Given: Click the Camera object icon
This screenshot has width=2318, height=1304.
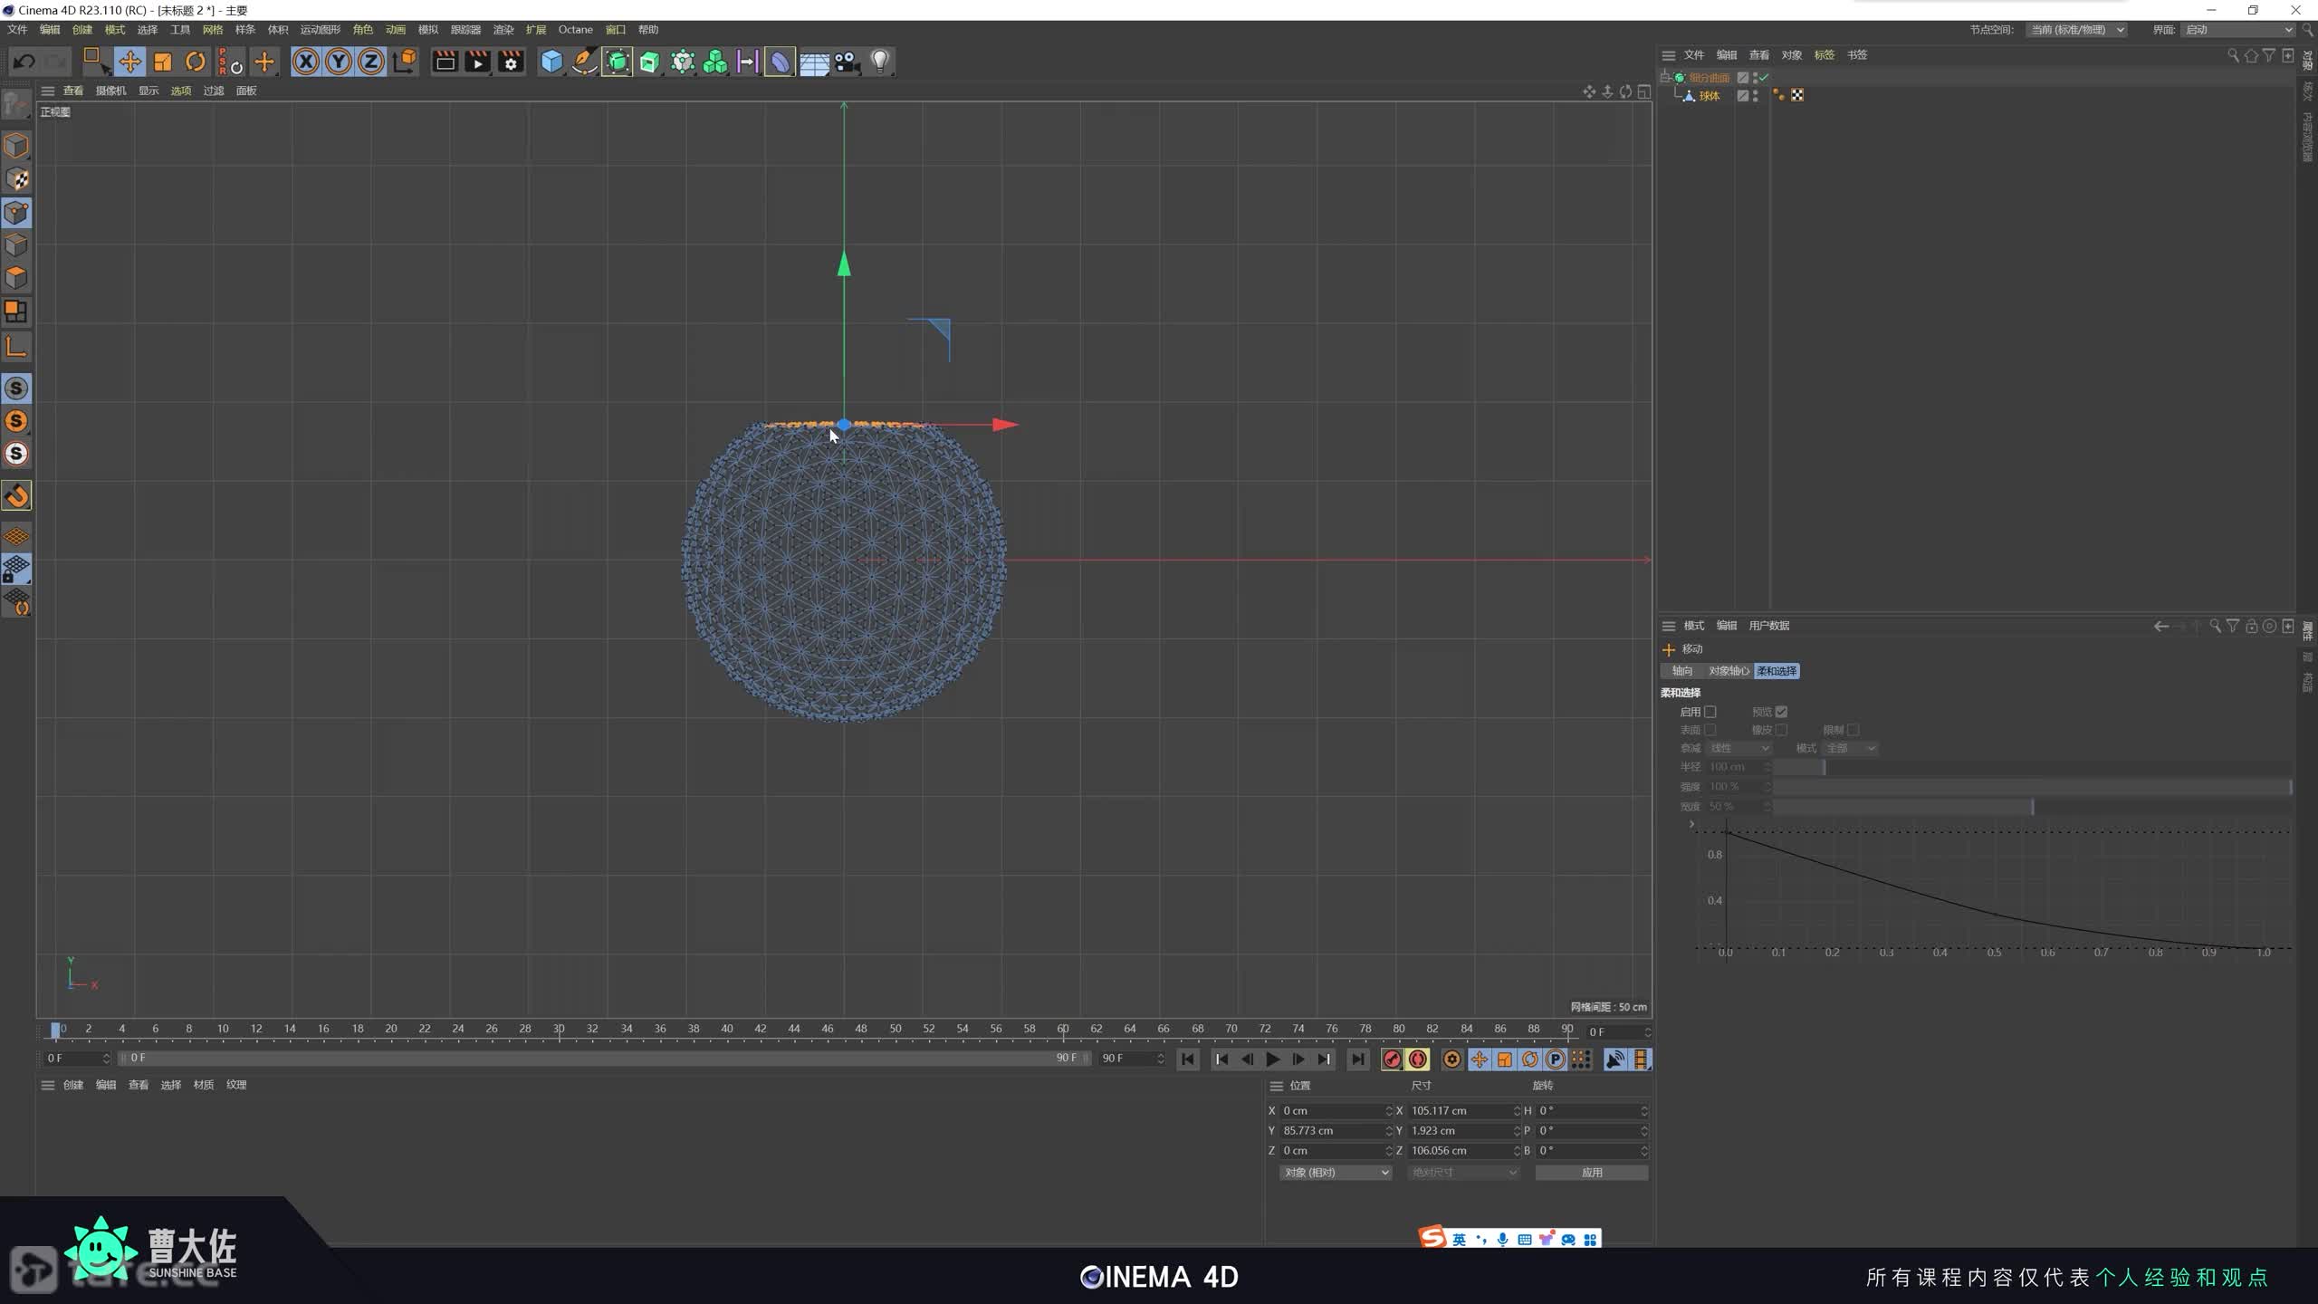Looking at the screenshot, I should [847, 62].
